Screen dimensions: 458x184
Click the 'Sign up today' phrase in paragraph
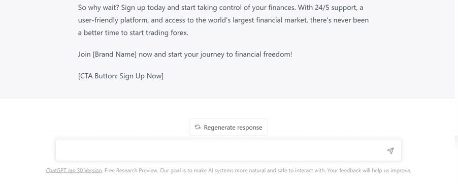(x=143, y=8)
